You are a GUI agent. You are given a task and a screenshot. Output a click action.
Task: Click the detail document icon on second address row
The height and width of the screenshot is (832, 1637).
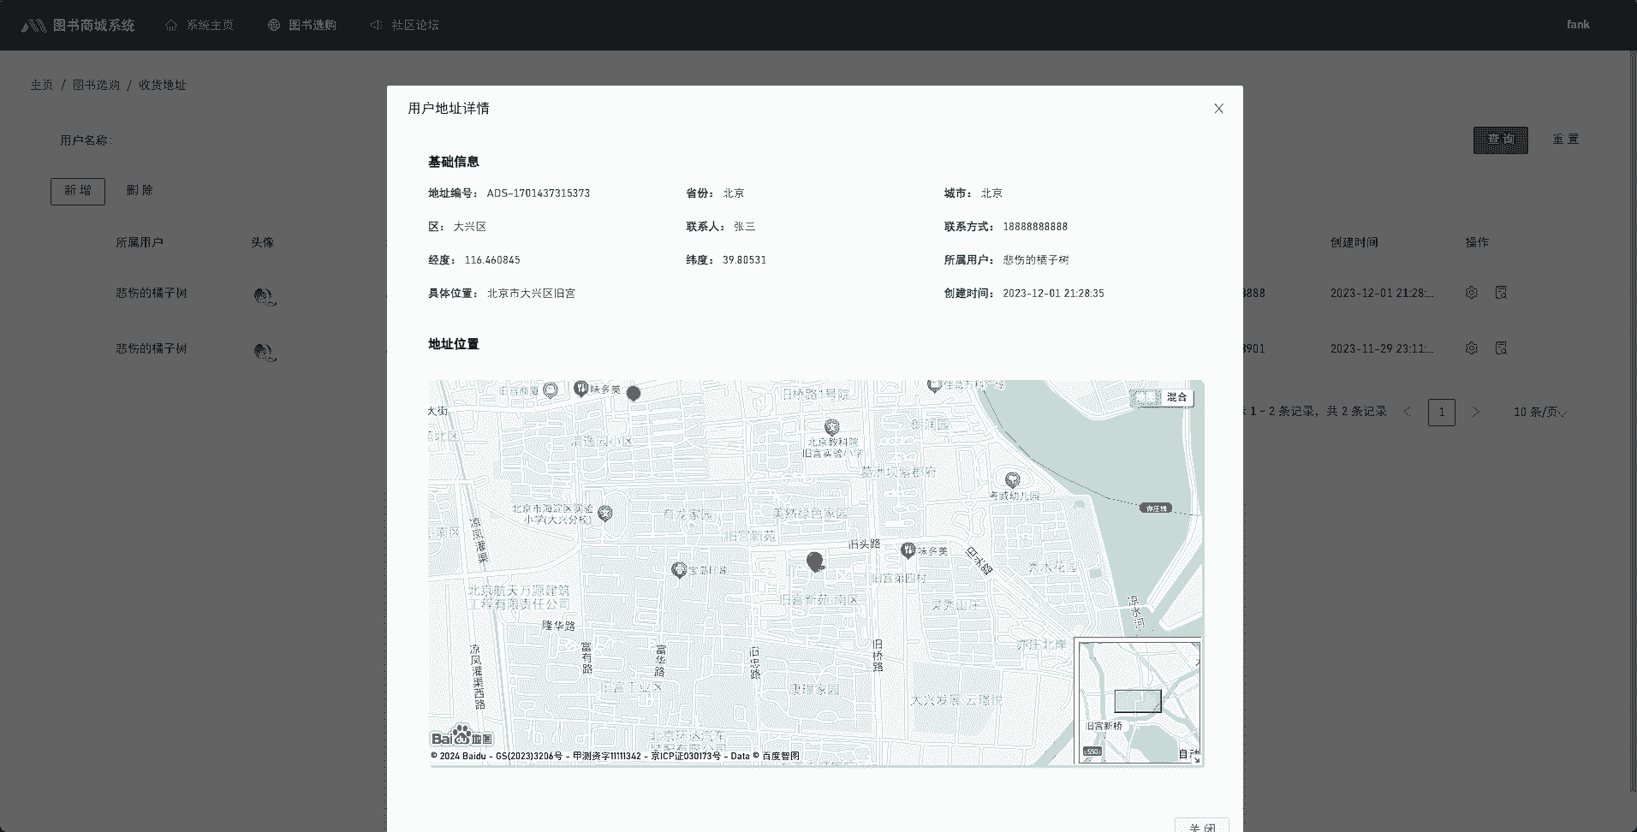pyautogui.click(x=1501, y=348)
